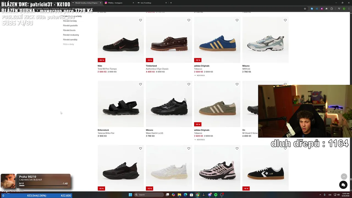This screenshot has height=198, width=352.
Task: Open the Windows Start menu
Action: tap(130, 195)
